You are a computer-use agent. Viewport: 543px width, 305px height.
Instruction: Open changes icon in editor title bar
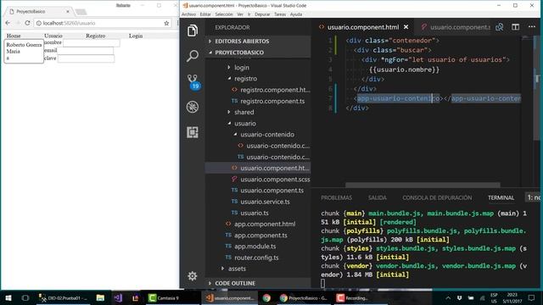tap(500, 27)
